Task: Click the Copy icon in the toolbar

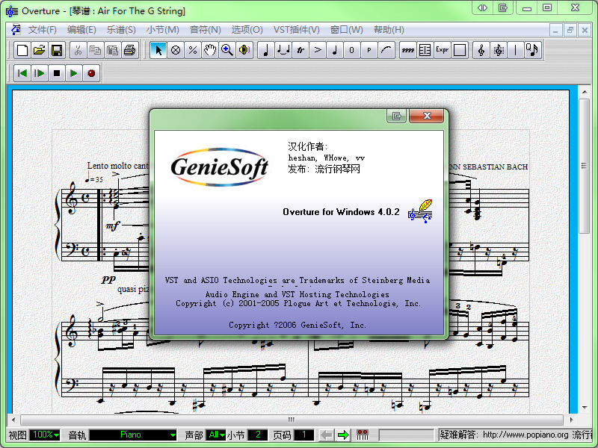Action: tap(96, 50)
